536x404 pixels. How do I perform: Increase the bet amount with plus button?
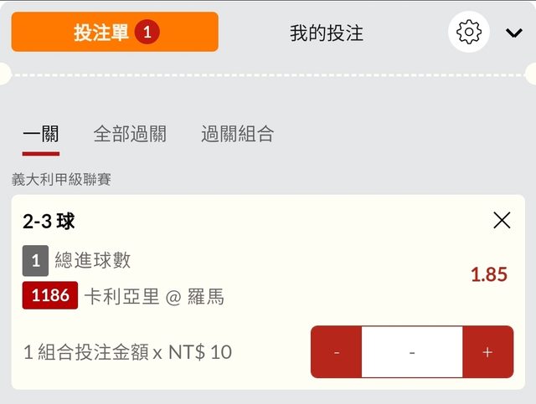coord(487,352)
